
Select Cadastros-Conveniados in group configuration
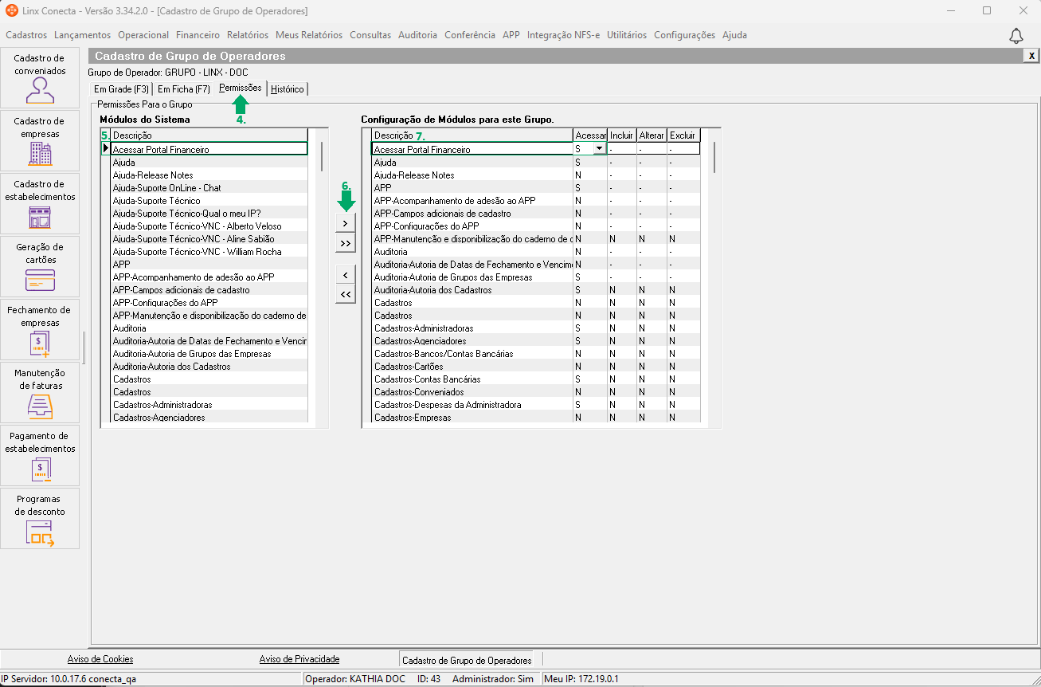click(x=472, y=391)
